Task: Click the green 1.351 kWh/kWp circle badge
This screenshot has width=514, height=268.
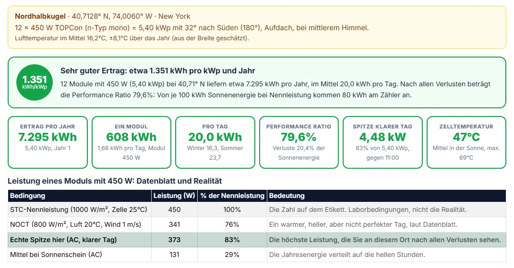Action: [35, 82]
